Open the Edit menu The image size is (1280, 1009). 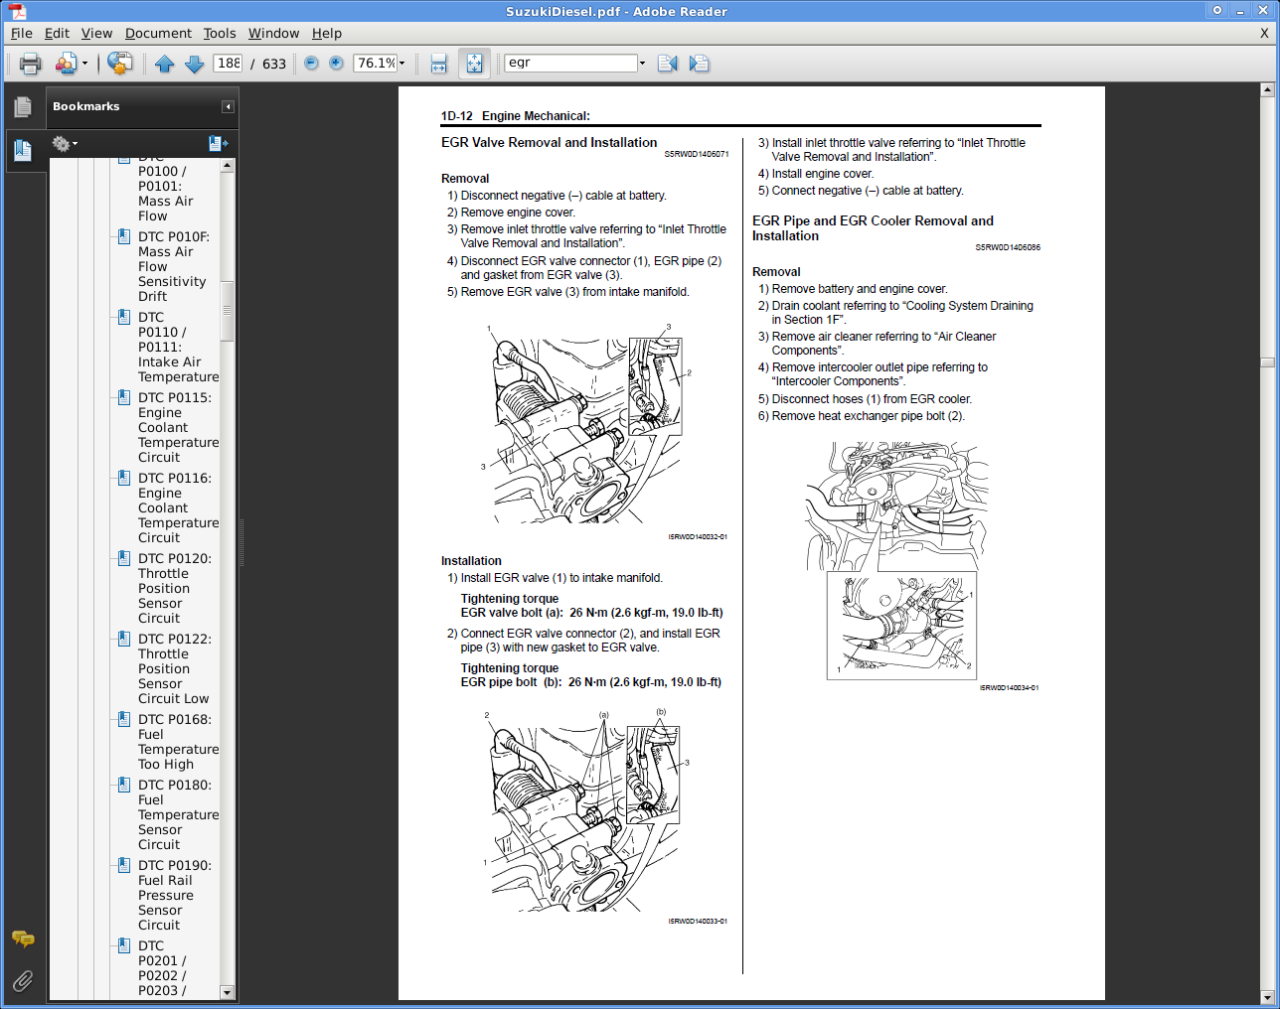57,33
